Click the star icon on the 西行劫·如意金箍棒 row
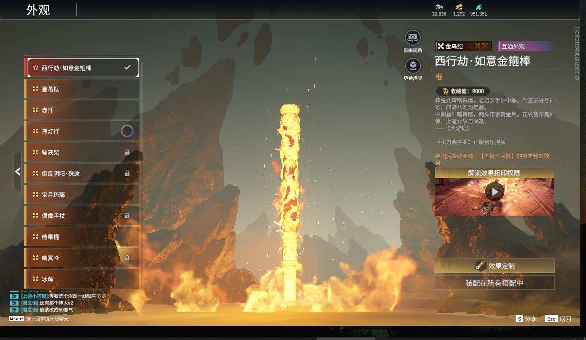586x340 pixels. pos(36,68)
